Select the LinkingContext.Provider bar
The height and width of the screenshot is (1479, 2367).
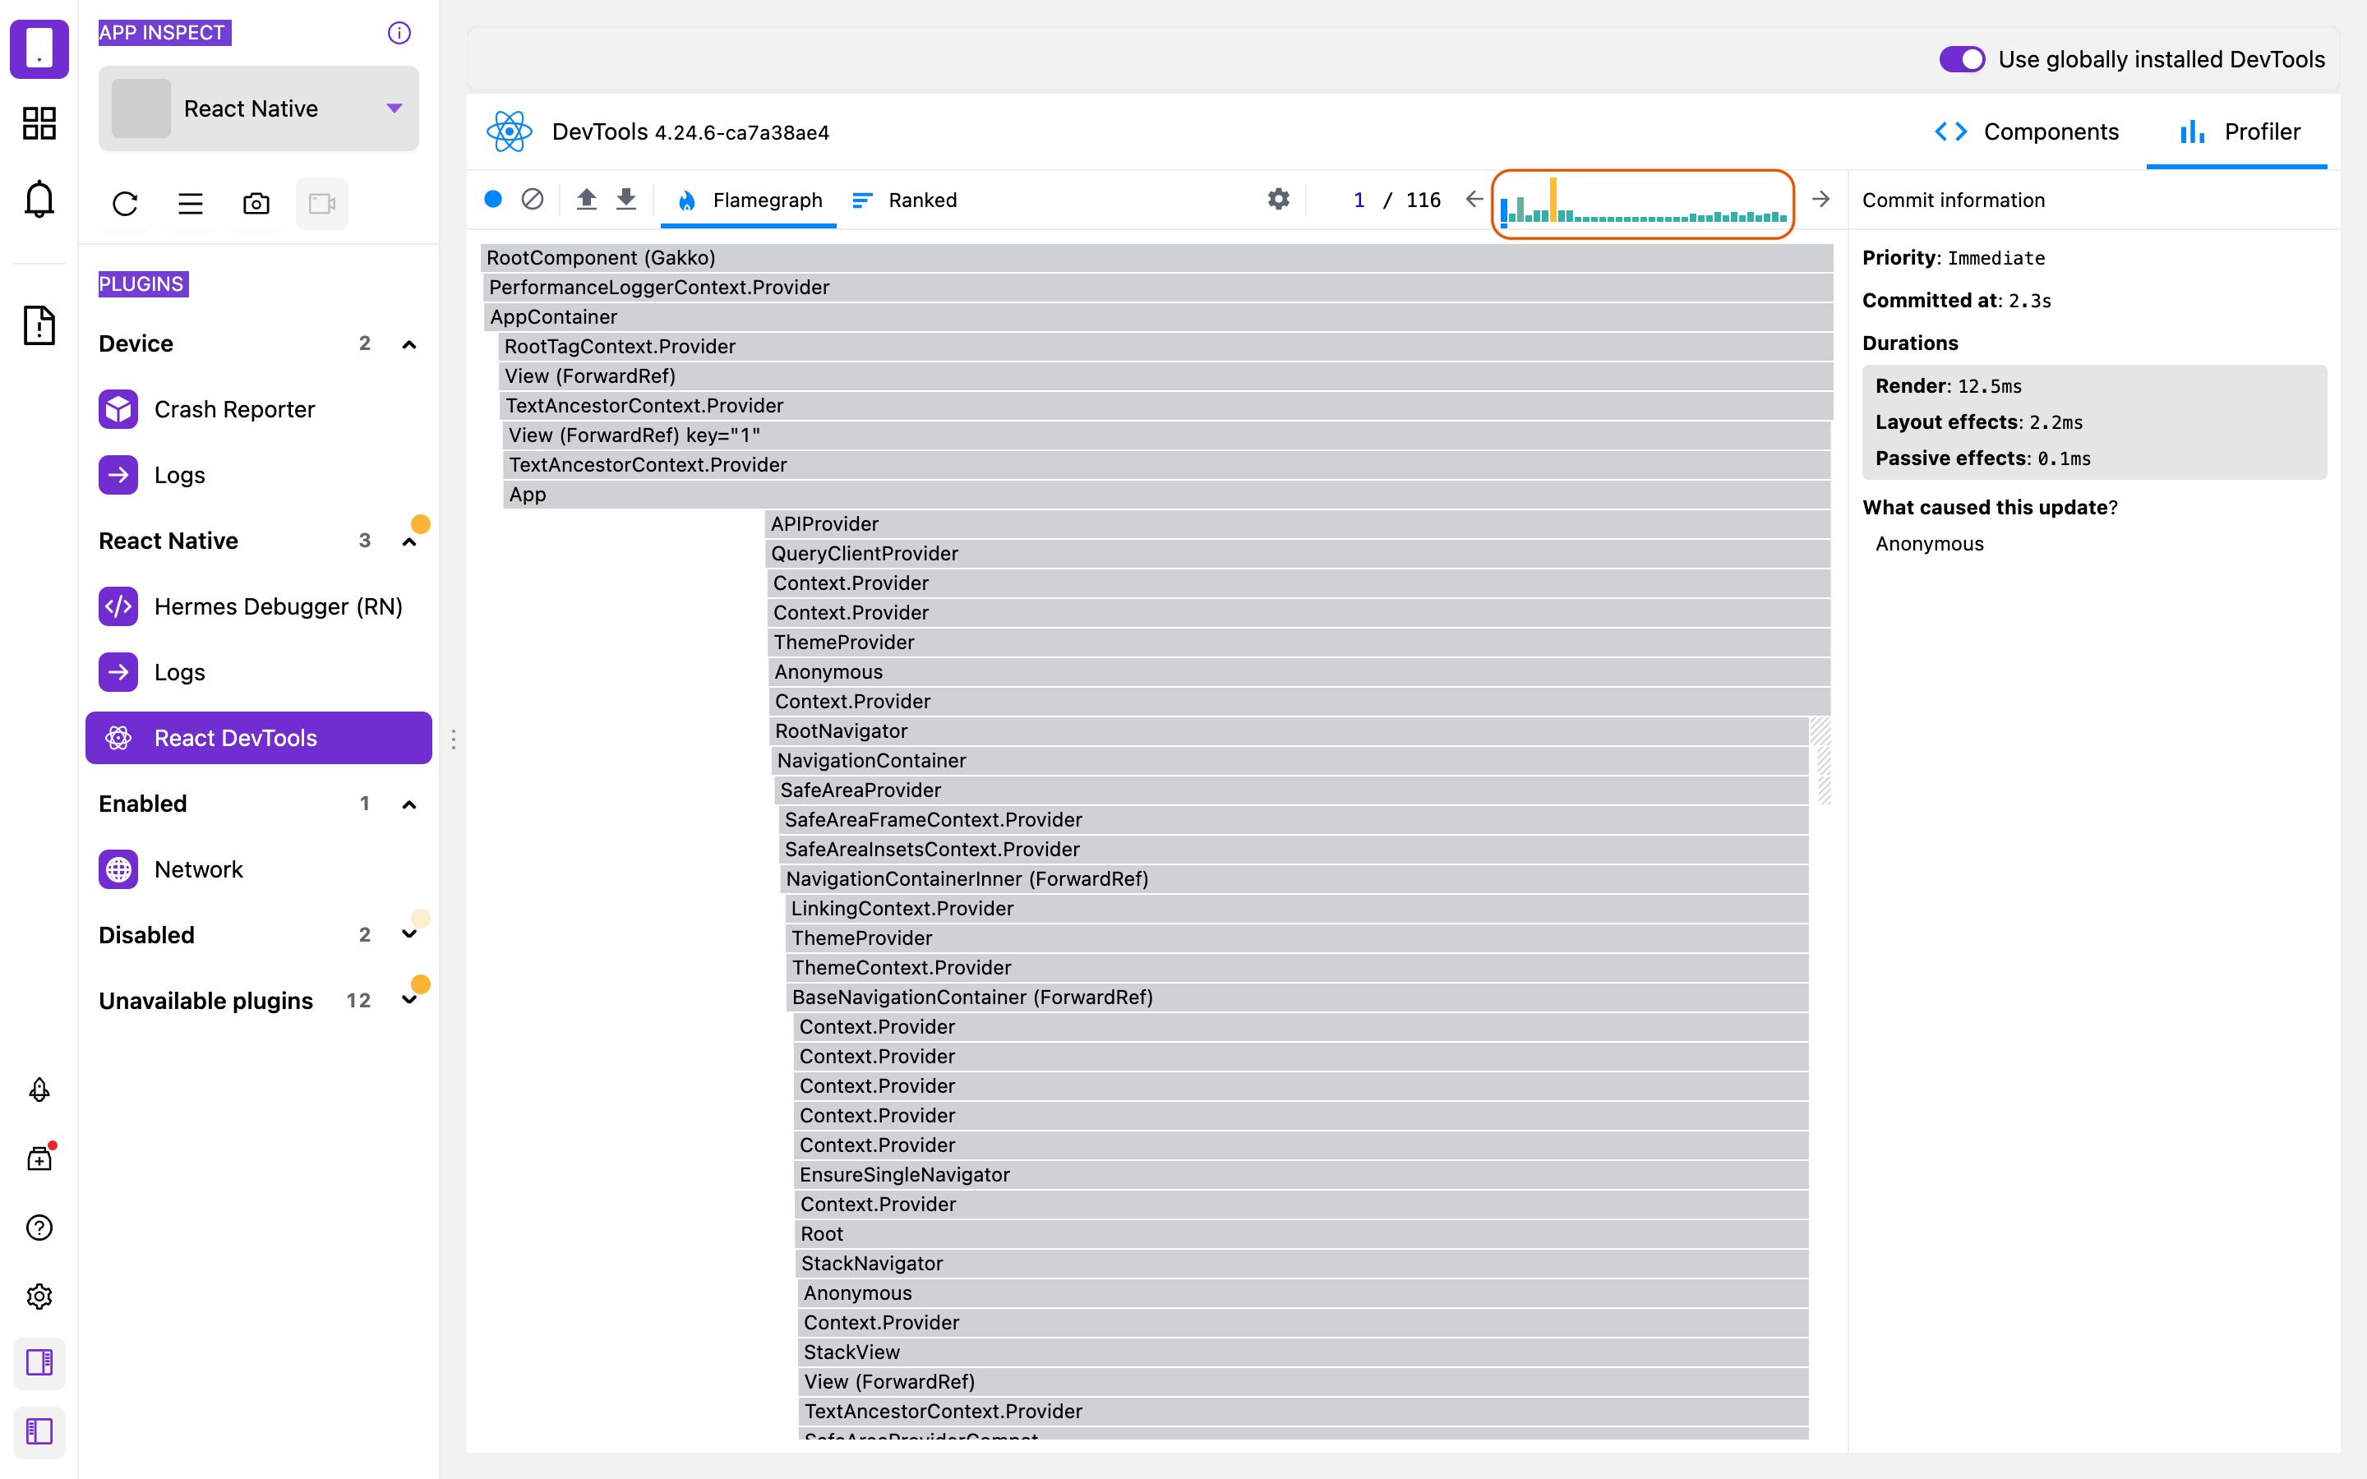click(x=1297, y=909)
